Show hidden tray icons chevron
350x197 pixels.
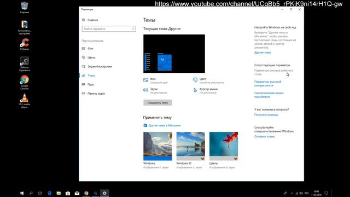[292, 193]
